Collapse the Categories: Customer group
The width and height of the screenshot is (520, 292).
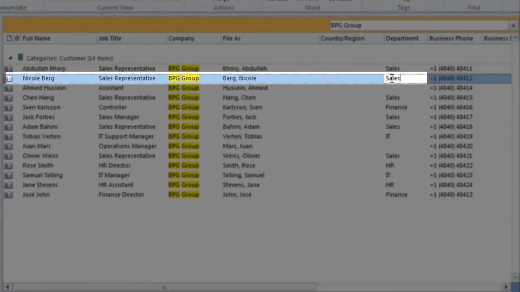(10, 58)
